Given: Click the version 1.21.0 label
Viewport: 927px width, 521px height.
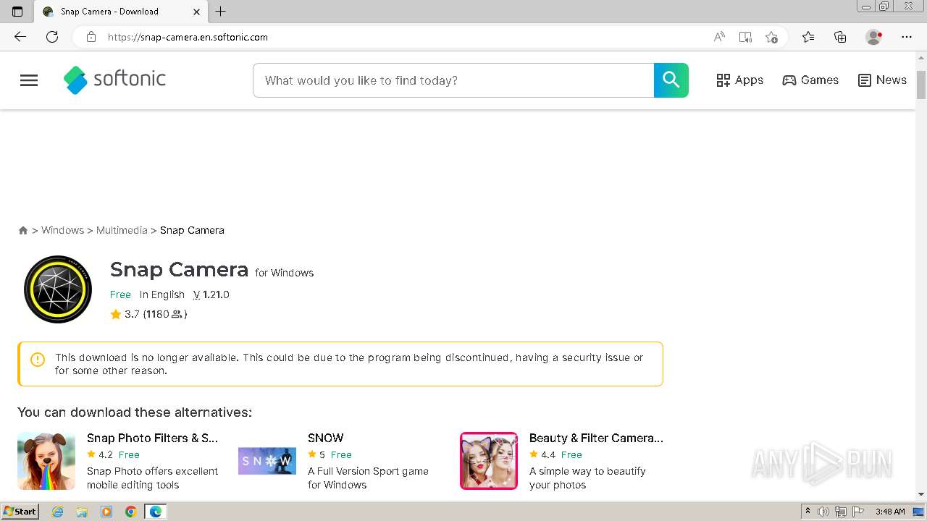Looking at the screenshot, I should (x=211, y=295).
